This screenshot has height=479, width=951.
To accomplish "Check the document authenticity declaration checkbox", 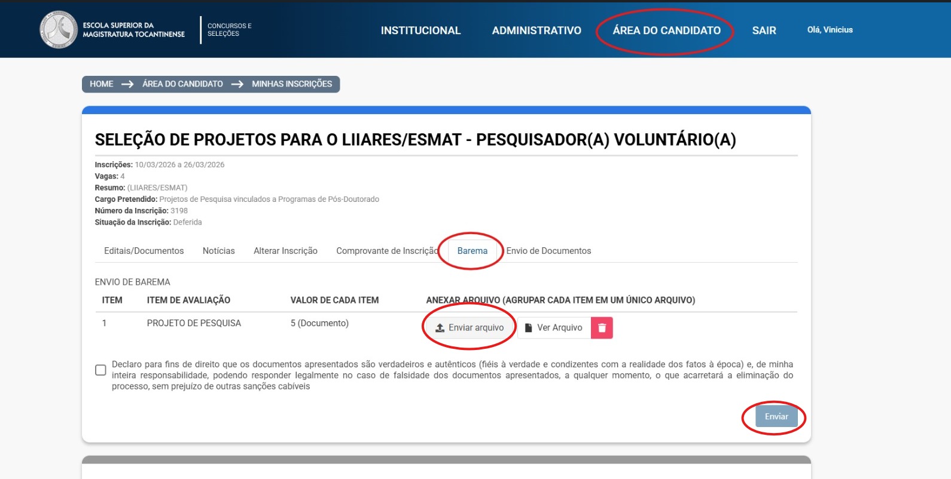I will pyautogui.click(x=100, y=370).
